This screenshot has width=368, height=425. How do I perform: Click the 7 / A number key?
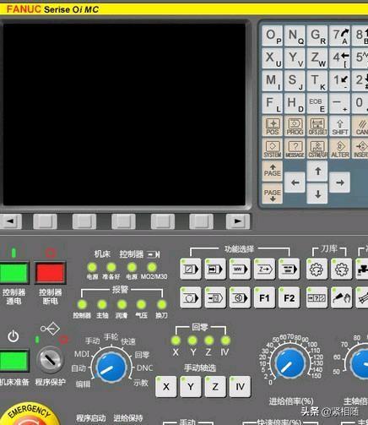(x=340, y=35)
